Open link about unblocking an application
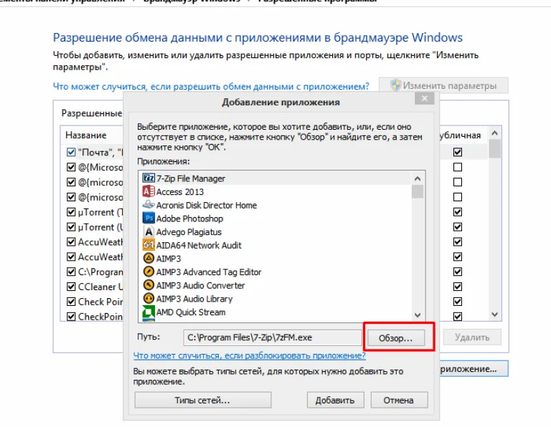551x427 pixels. click(x=250, y=355)
